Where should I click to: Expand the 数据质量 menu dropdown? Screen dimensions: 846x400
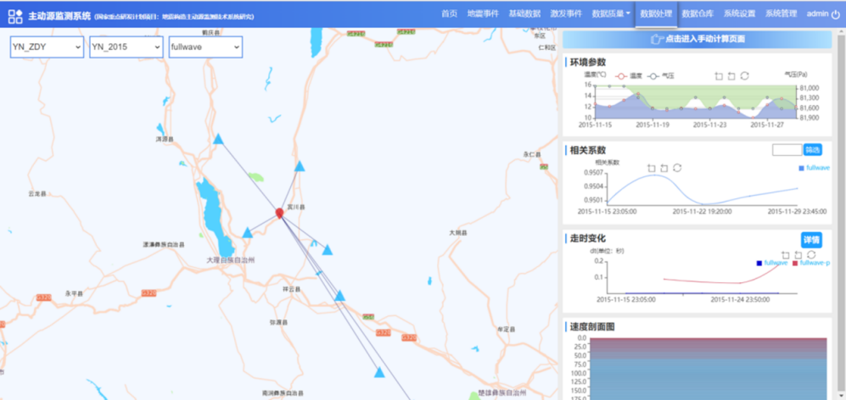coord(611,14)
